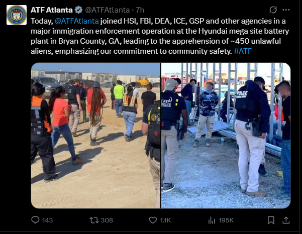The image size is (302, 234).
Task: Open the three-dot more options menu
Action: (x=286, y=10)
